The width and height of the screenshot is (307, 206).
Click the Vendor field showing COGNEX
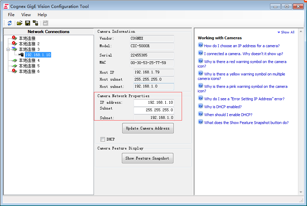[x=152, y=39]
